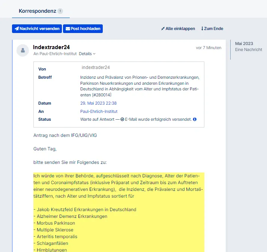Viewport: 267px width, 252px height.
Task: Jump to bottom via Zum Ende
Action: (x=212, y=28)
